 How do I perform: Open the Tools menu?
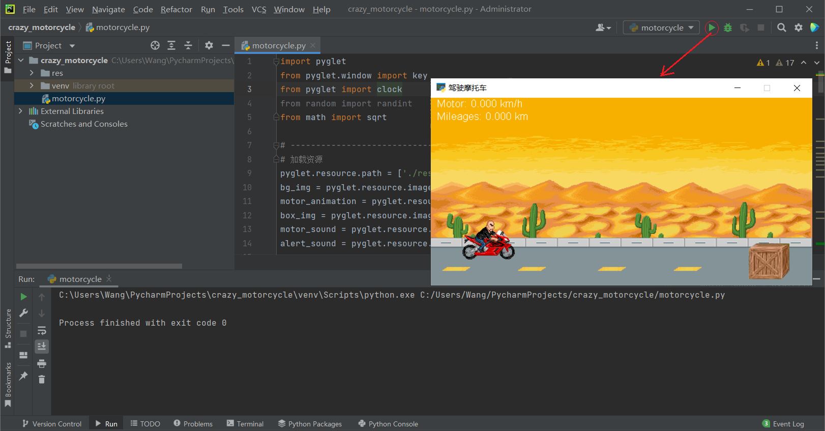click(x=233, y=9)
